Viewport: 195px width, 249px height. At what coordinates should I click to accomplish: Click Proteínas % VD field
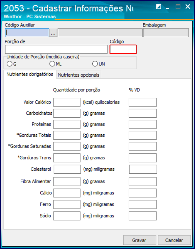click(x=143, y=124)
